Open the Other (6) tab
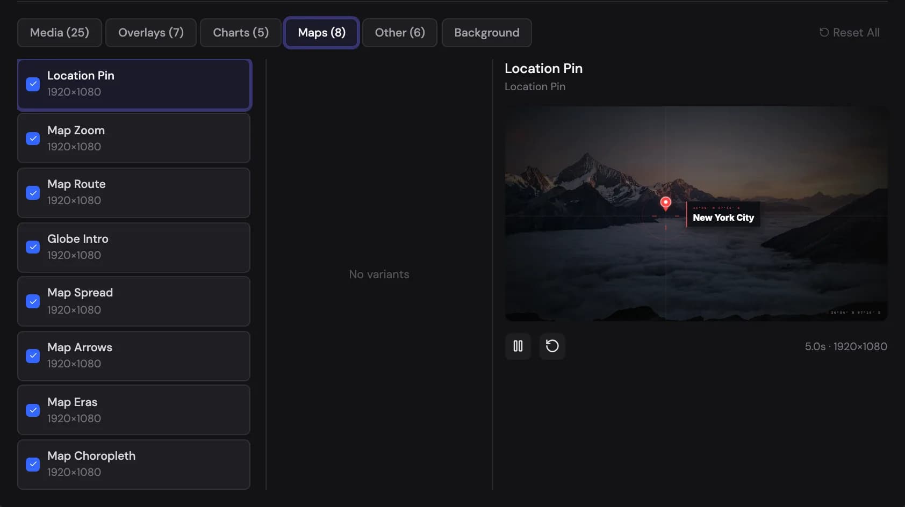Screen dimensions: 905x507 point(400,33)
